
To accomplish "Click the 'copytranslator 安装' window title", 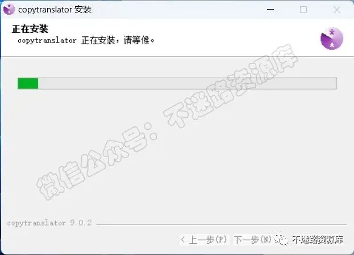I will coord(55,10).
